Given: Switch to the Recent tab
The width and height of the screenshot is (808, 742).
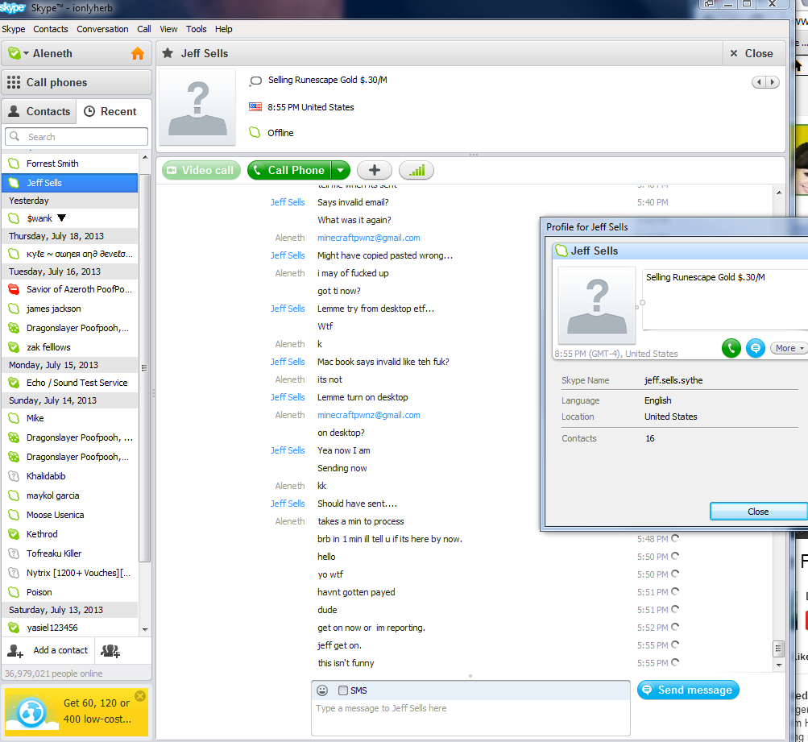Looking at the screenshot, I should pos(110,111).
